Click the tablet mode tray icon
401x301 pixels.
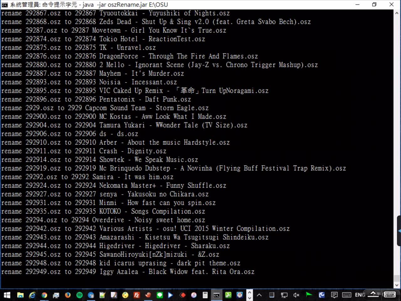272,295
